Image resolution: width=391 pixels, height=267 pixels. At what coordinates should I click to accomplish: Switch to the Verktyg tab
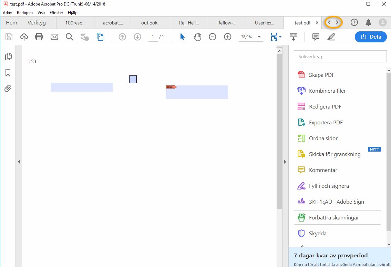[37, 23]
